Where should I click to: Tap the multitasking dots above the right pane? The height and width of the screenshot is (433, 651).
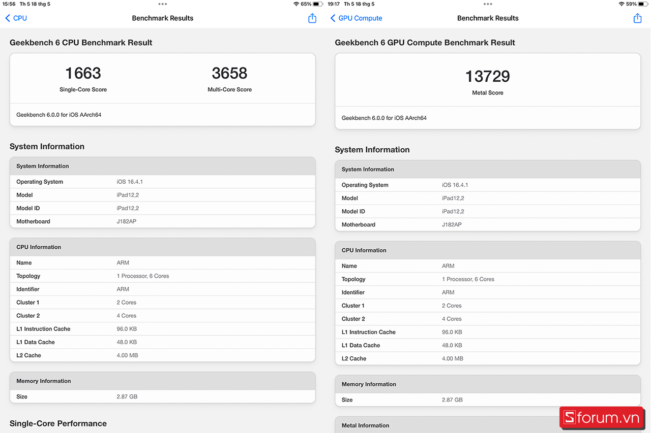488,4
